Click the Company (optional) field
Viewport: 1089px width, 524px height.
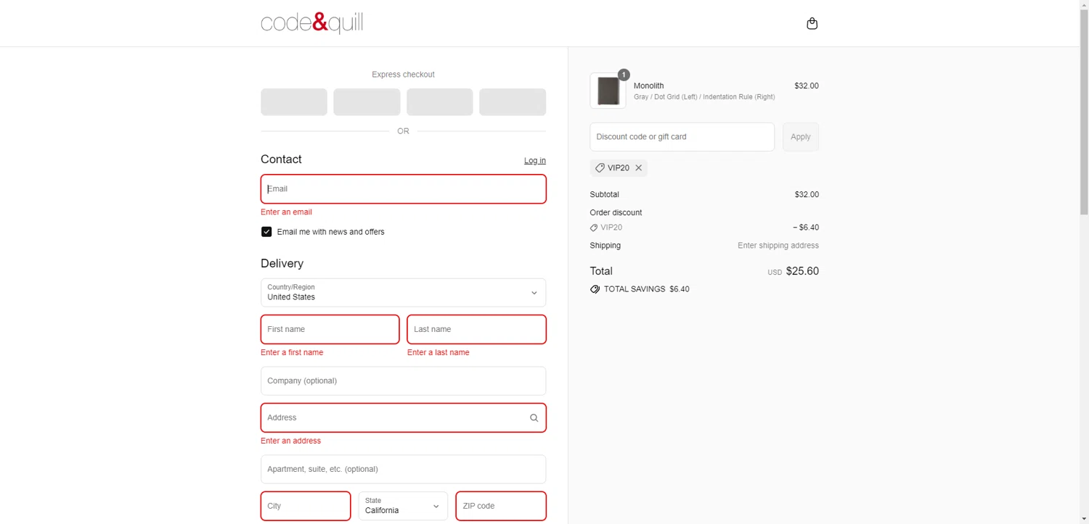404,380
